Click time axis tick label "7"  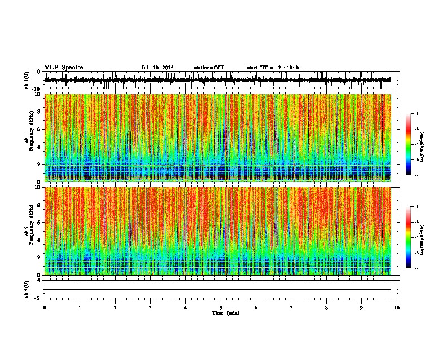click(x=291, y=308)
